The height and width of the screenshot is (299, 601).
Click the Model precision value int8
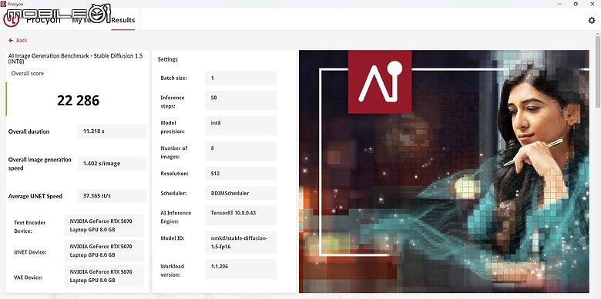(240, 125)
